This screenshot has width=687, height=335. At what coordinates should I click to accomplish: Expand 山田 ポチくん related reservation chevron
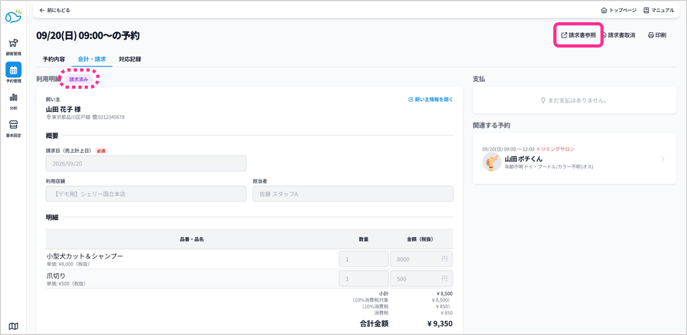[x=662, y=159]
